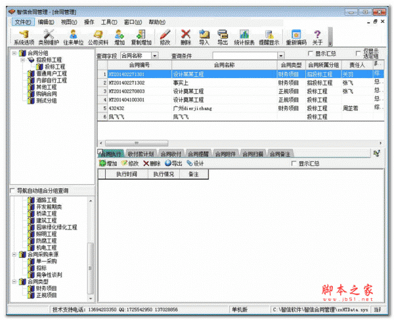Expand toolbar overflow arrow after 关于
The width and height of the screenshot is (394, 320).
coord(330,44)
